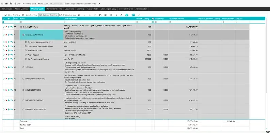
Task: Delete the Building Structure row with red X
Action: click(x=6, y=27)
